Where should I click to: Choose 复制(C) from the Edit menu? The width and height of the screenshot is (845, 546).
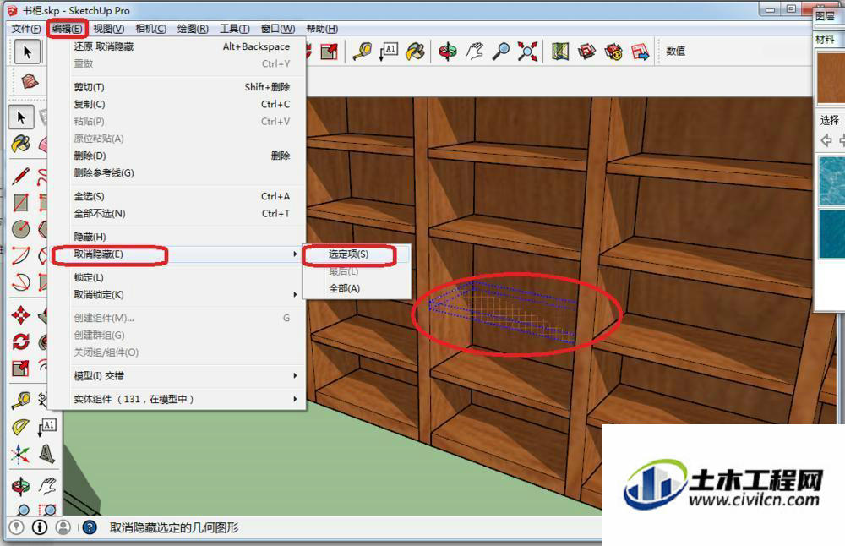(177, 104)
